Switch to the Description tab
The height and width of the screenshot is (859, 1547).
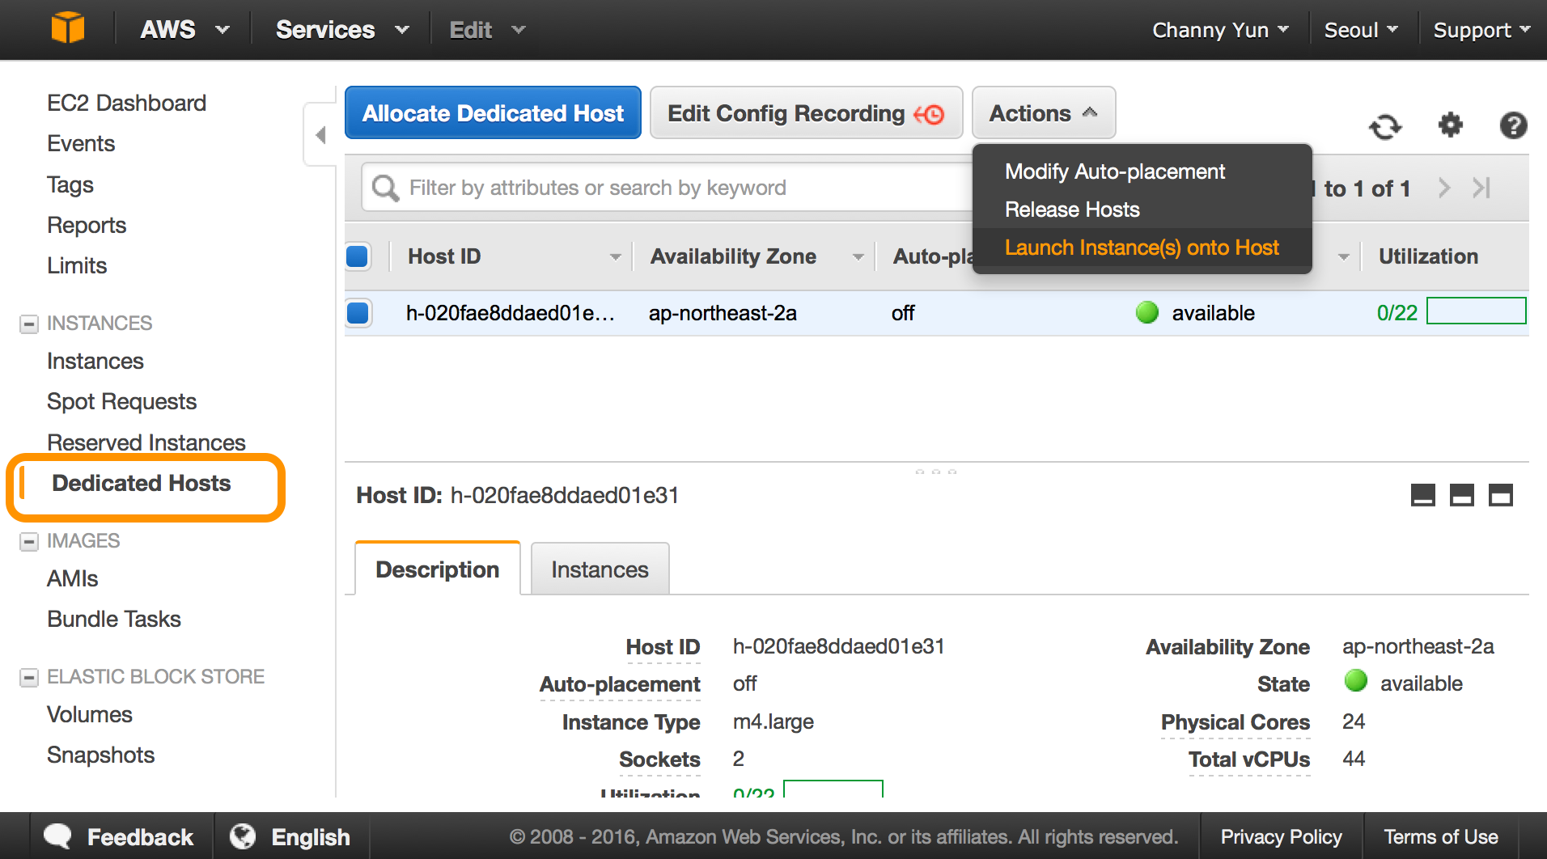(438, 569)
